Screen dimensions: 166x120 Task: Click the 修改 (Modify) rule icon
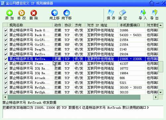point(22,13)
